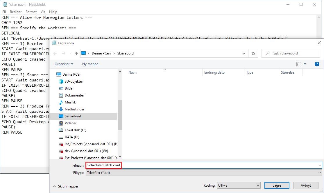The height and width of the screenshot is (193, 324).
Task: Select dev (W:) network drive in tree
Action: coord(86,151)
